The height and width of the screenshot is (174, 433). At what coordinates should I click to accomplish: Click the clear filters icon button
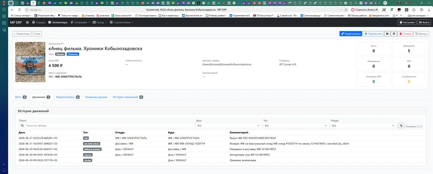[x=401, y=125]
